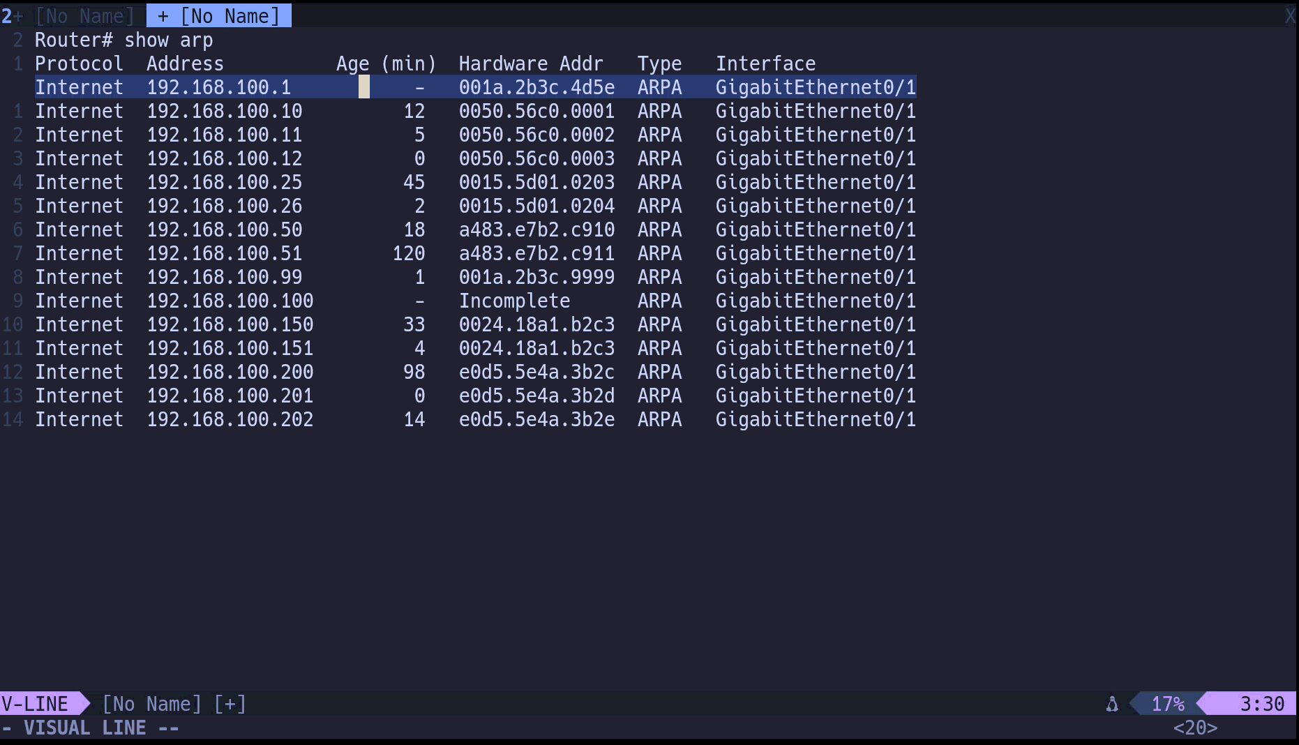Click relative line number 14 in the gutter
1299x745 pixels.
click(x=13, y=419)
